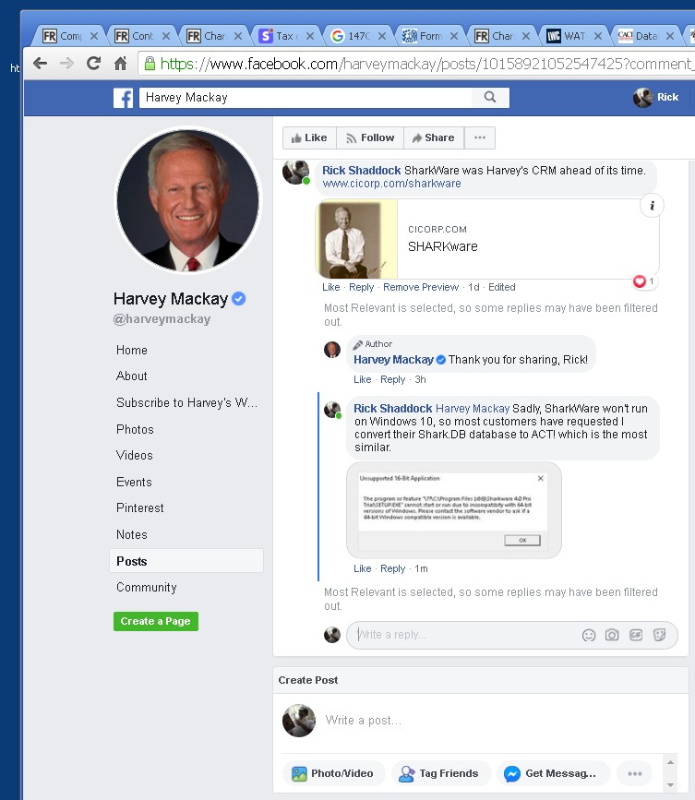
Task: Follow the Harvey Mackay page
Action: 370,137
